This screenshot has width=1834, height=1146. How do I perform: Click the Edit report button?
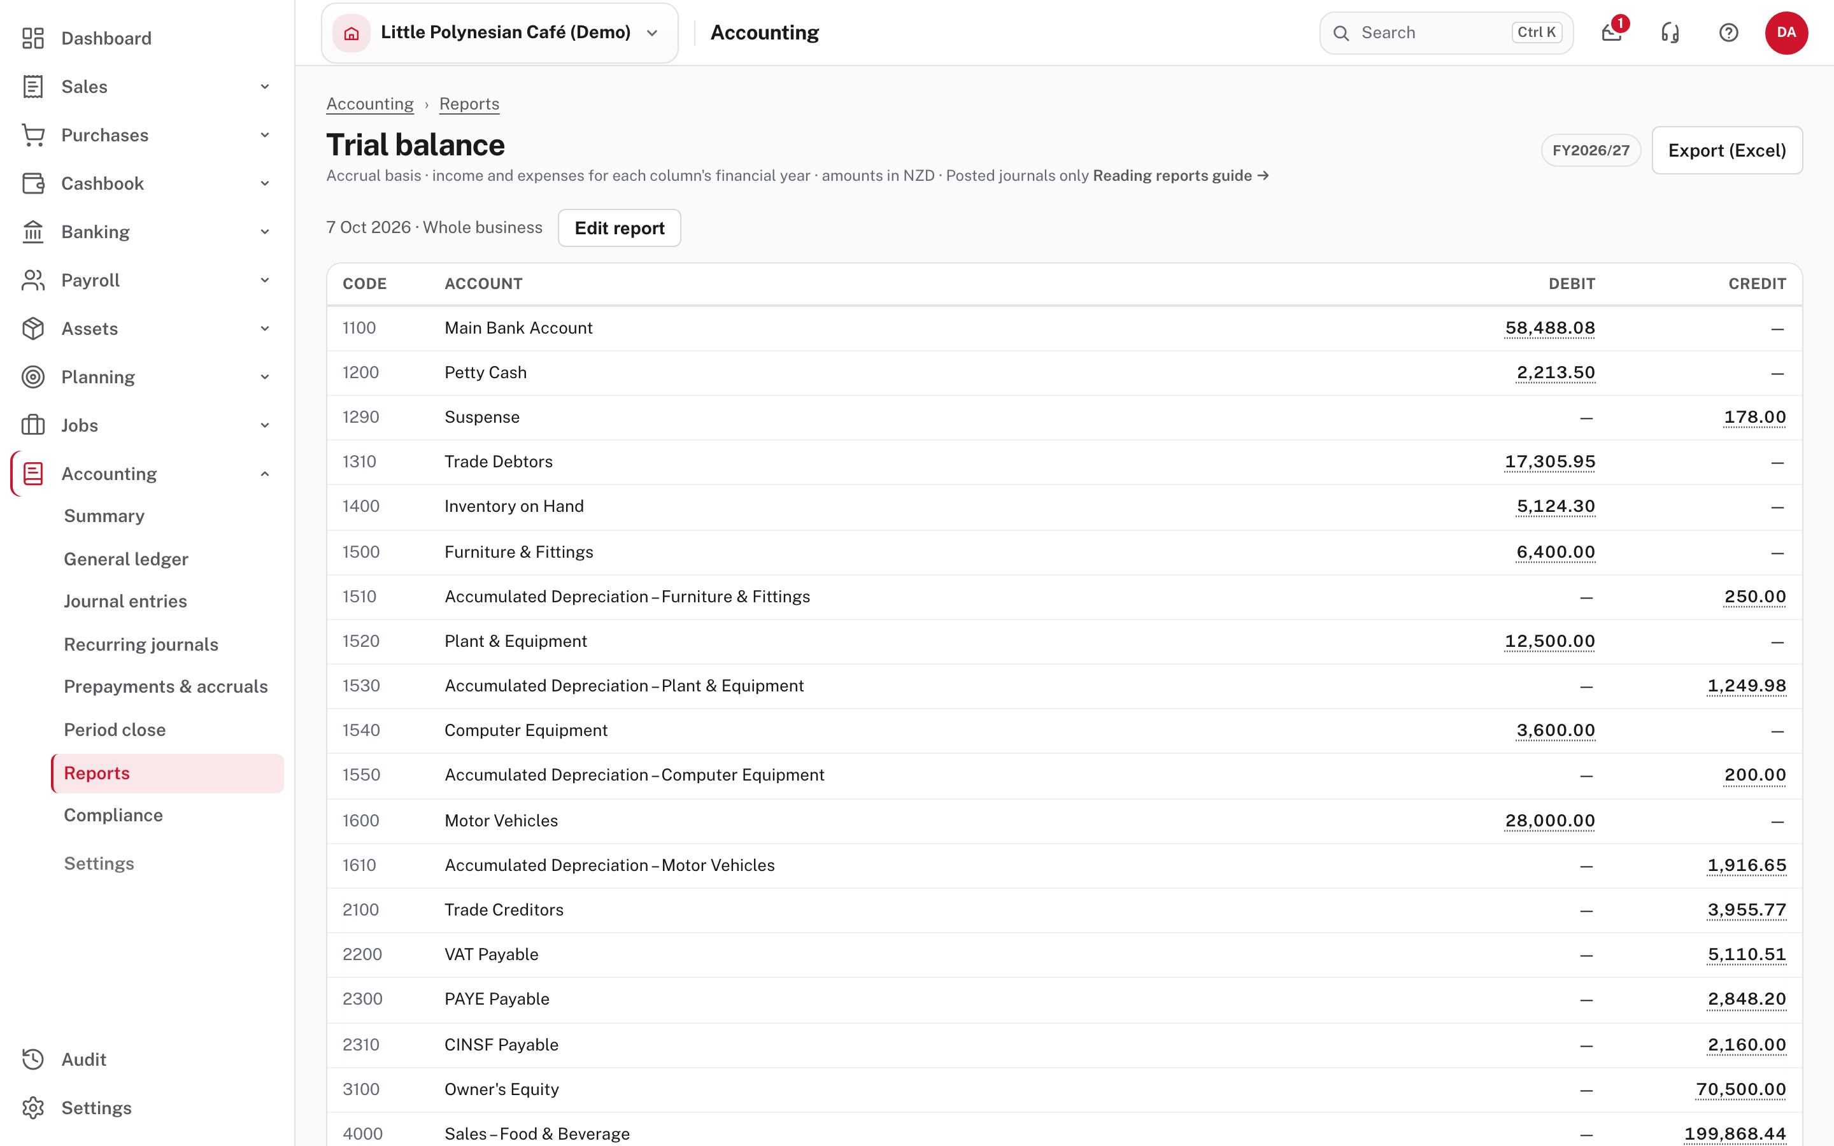pyautogui.click(x=619, y=228)
